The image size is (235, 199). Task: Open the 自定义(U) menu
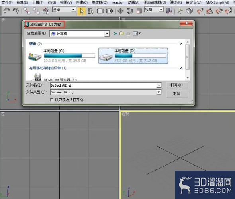coord(194,2)
